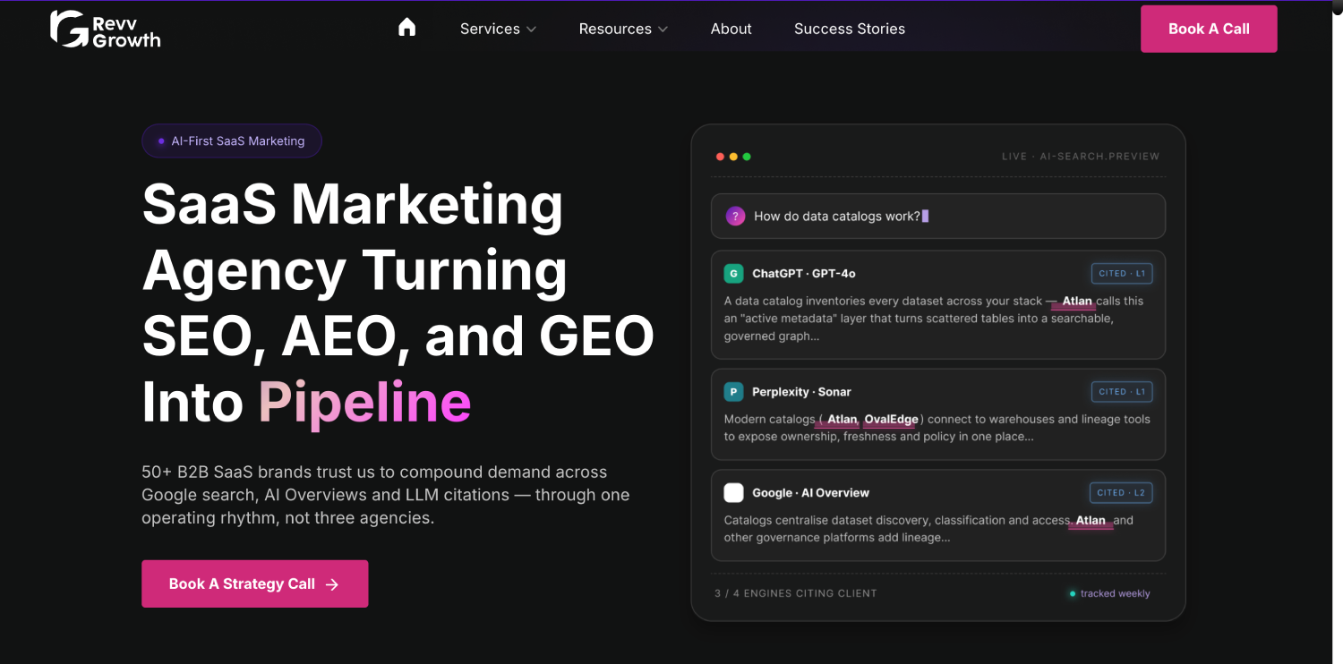Select the AI-First SaaS Marketing badge

tap(232, 140)
